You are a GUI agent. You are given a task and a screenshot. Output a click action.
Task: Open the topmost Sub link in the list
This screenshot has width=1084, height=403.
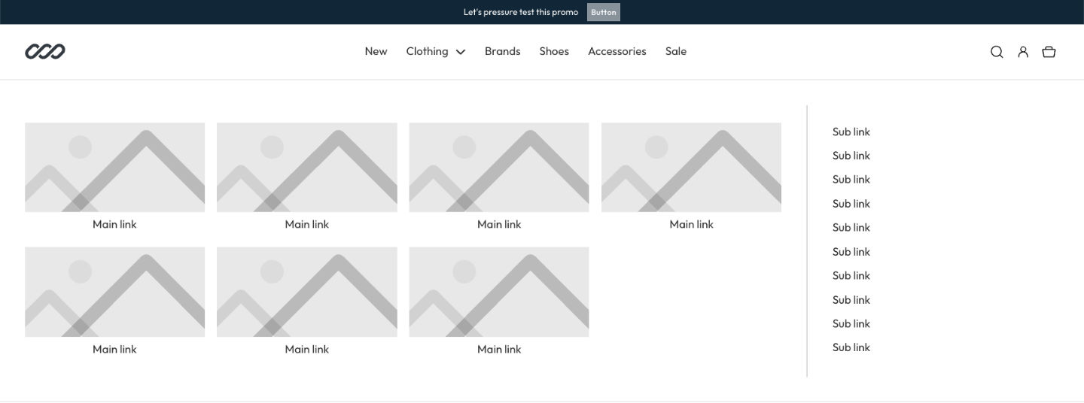(851, 132)
